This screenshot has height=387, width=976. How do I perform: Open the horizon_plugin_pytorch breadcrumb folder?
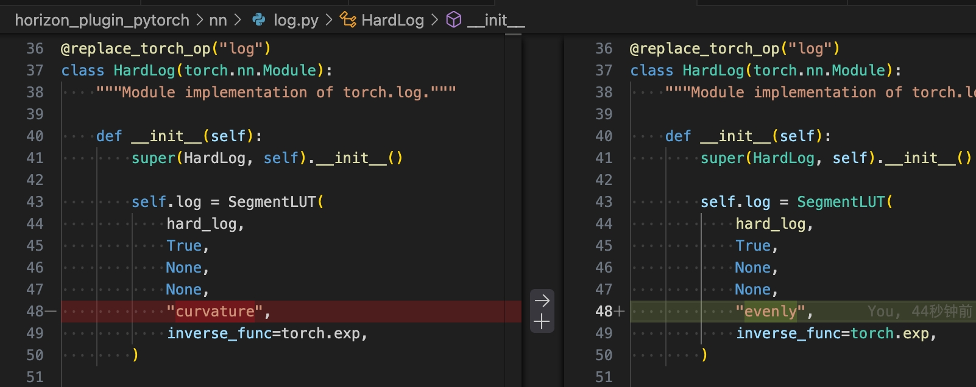point(102,20)
